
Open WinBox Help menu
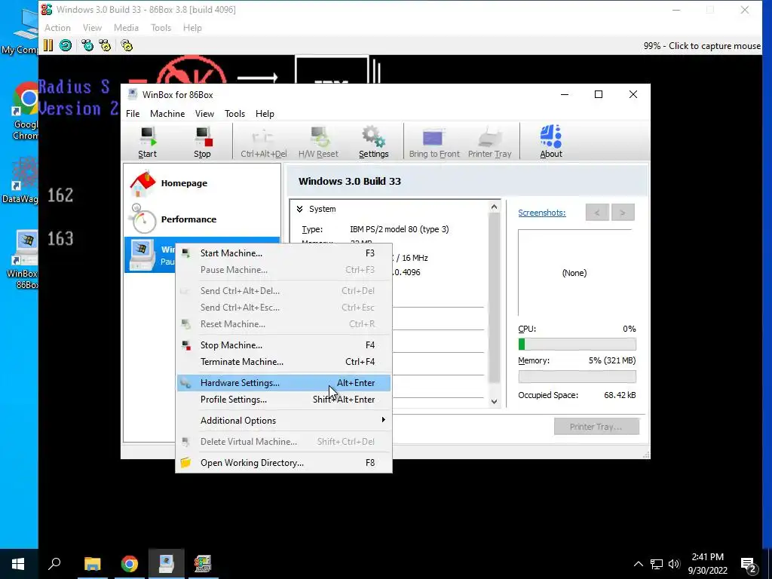click(x=265, y=114)
